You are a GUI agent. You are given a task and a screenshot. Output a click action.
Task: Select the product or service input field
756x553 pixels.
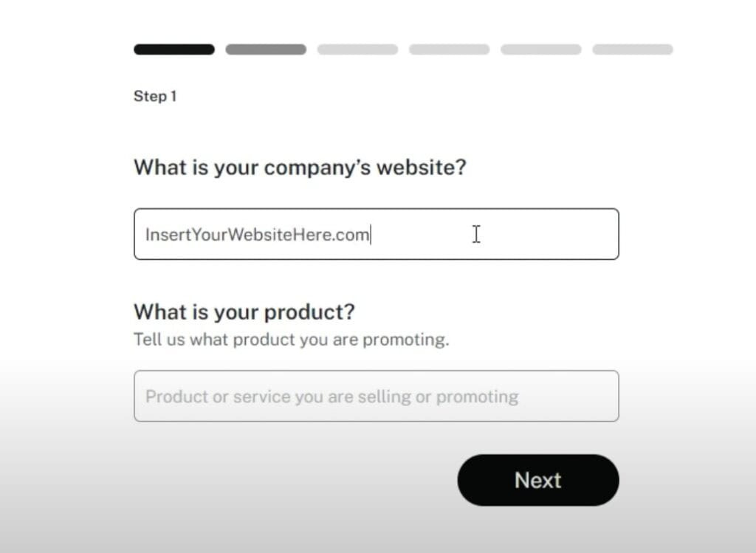[x=377, y=396]
